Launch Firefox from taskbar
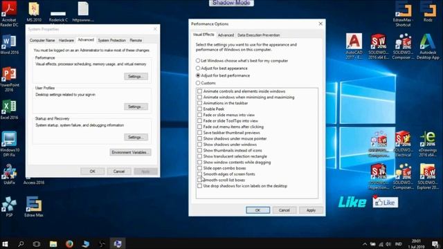 point(69,243)
